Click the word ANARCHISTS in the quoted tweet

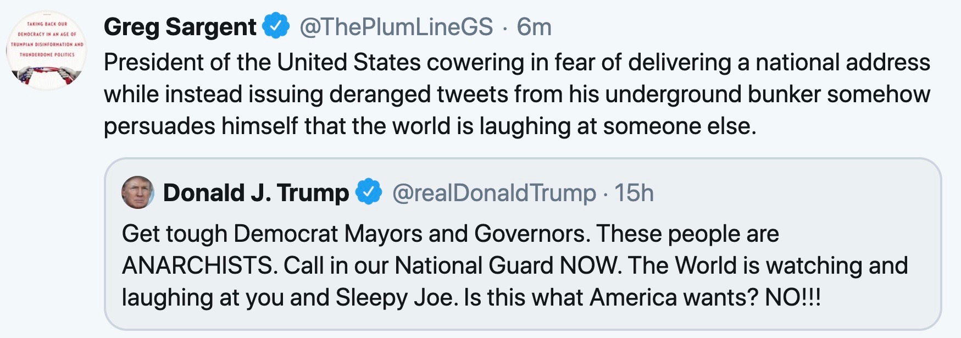point(198,266)
